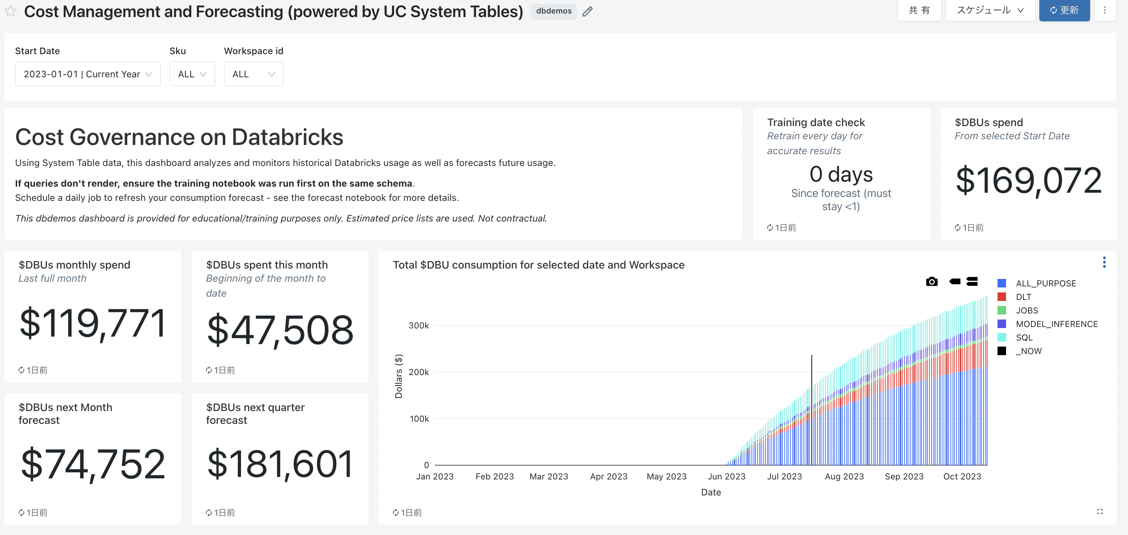Toggle _NOW series via black legend swatch
Image resolution: width=1128 pixels, height=535 pixels.
pyautogui.click(x=1001, y=351)
